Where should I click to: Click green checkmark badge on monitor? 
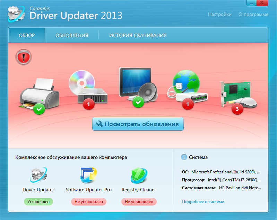pos(138,102)
